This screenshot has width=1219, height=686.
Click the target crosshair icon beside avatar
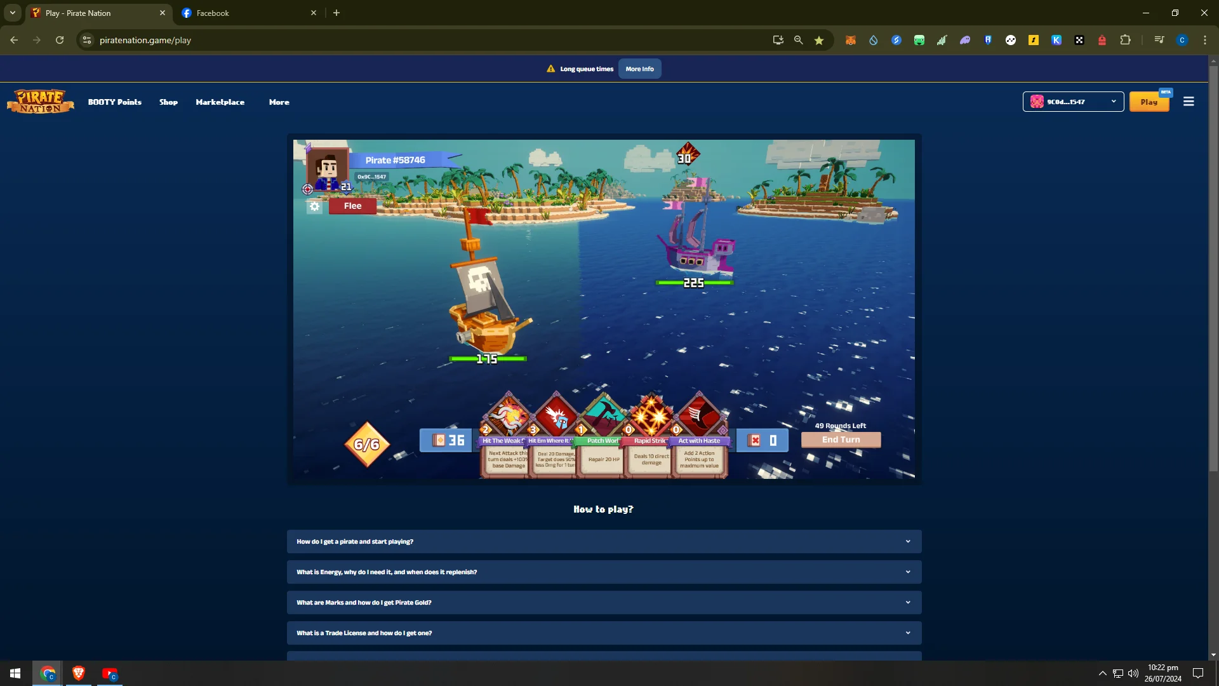307,189
